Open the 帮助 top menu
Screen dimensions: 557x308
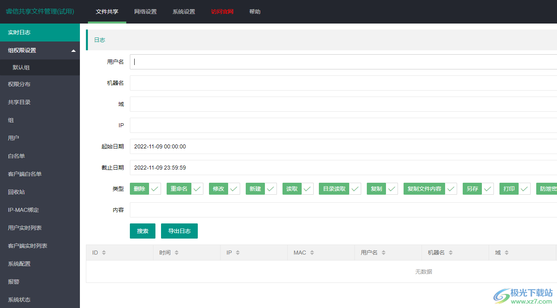255,12
